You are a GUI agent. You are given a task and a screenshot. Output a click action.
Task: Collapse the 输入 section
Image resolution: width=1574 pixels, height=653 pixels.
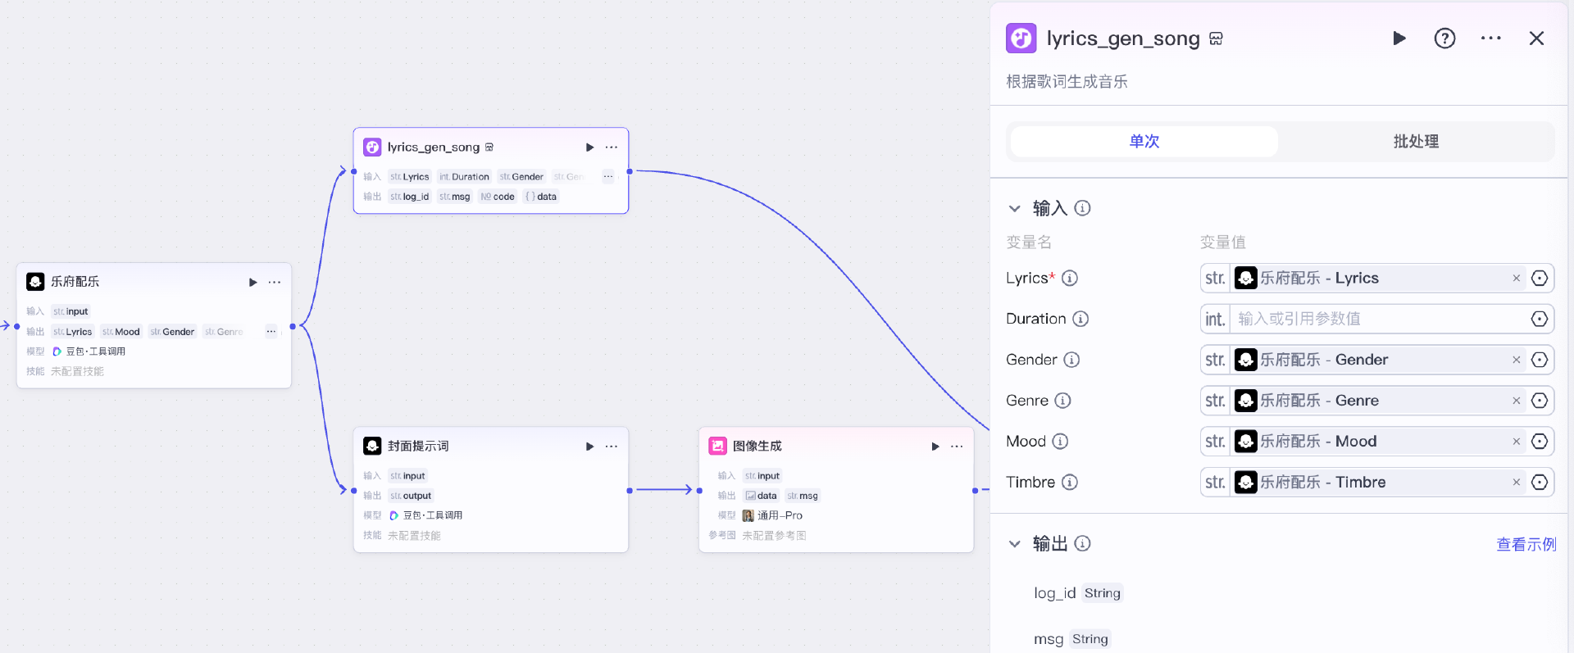coord(1015,209)
